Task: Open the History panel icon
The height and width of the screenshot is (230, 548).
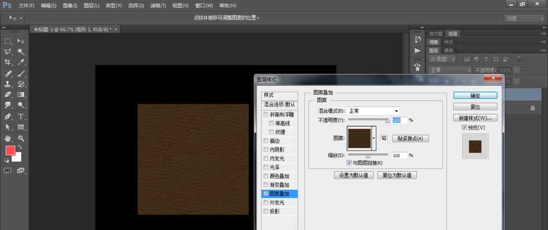Action: pos(417,39)
